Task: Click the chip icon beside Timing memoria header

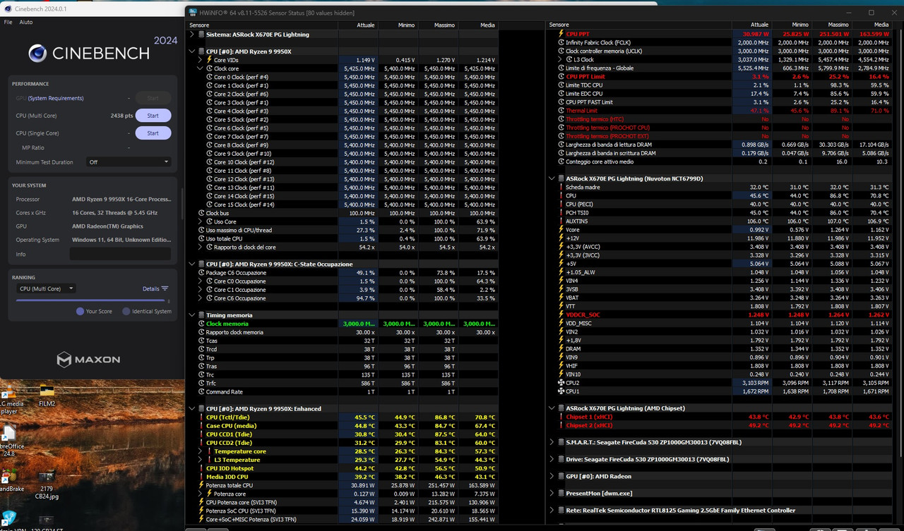Action: tap(201, 315)
